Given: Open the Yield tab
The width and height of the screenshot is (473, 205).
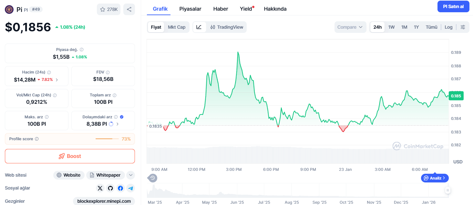Looking at the screenshot, I should [x=246, y=9].
